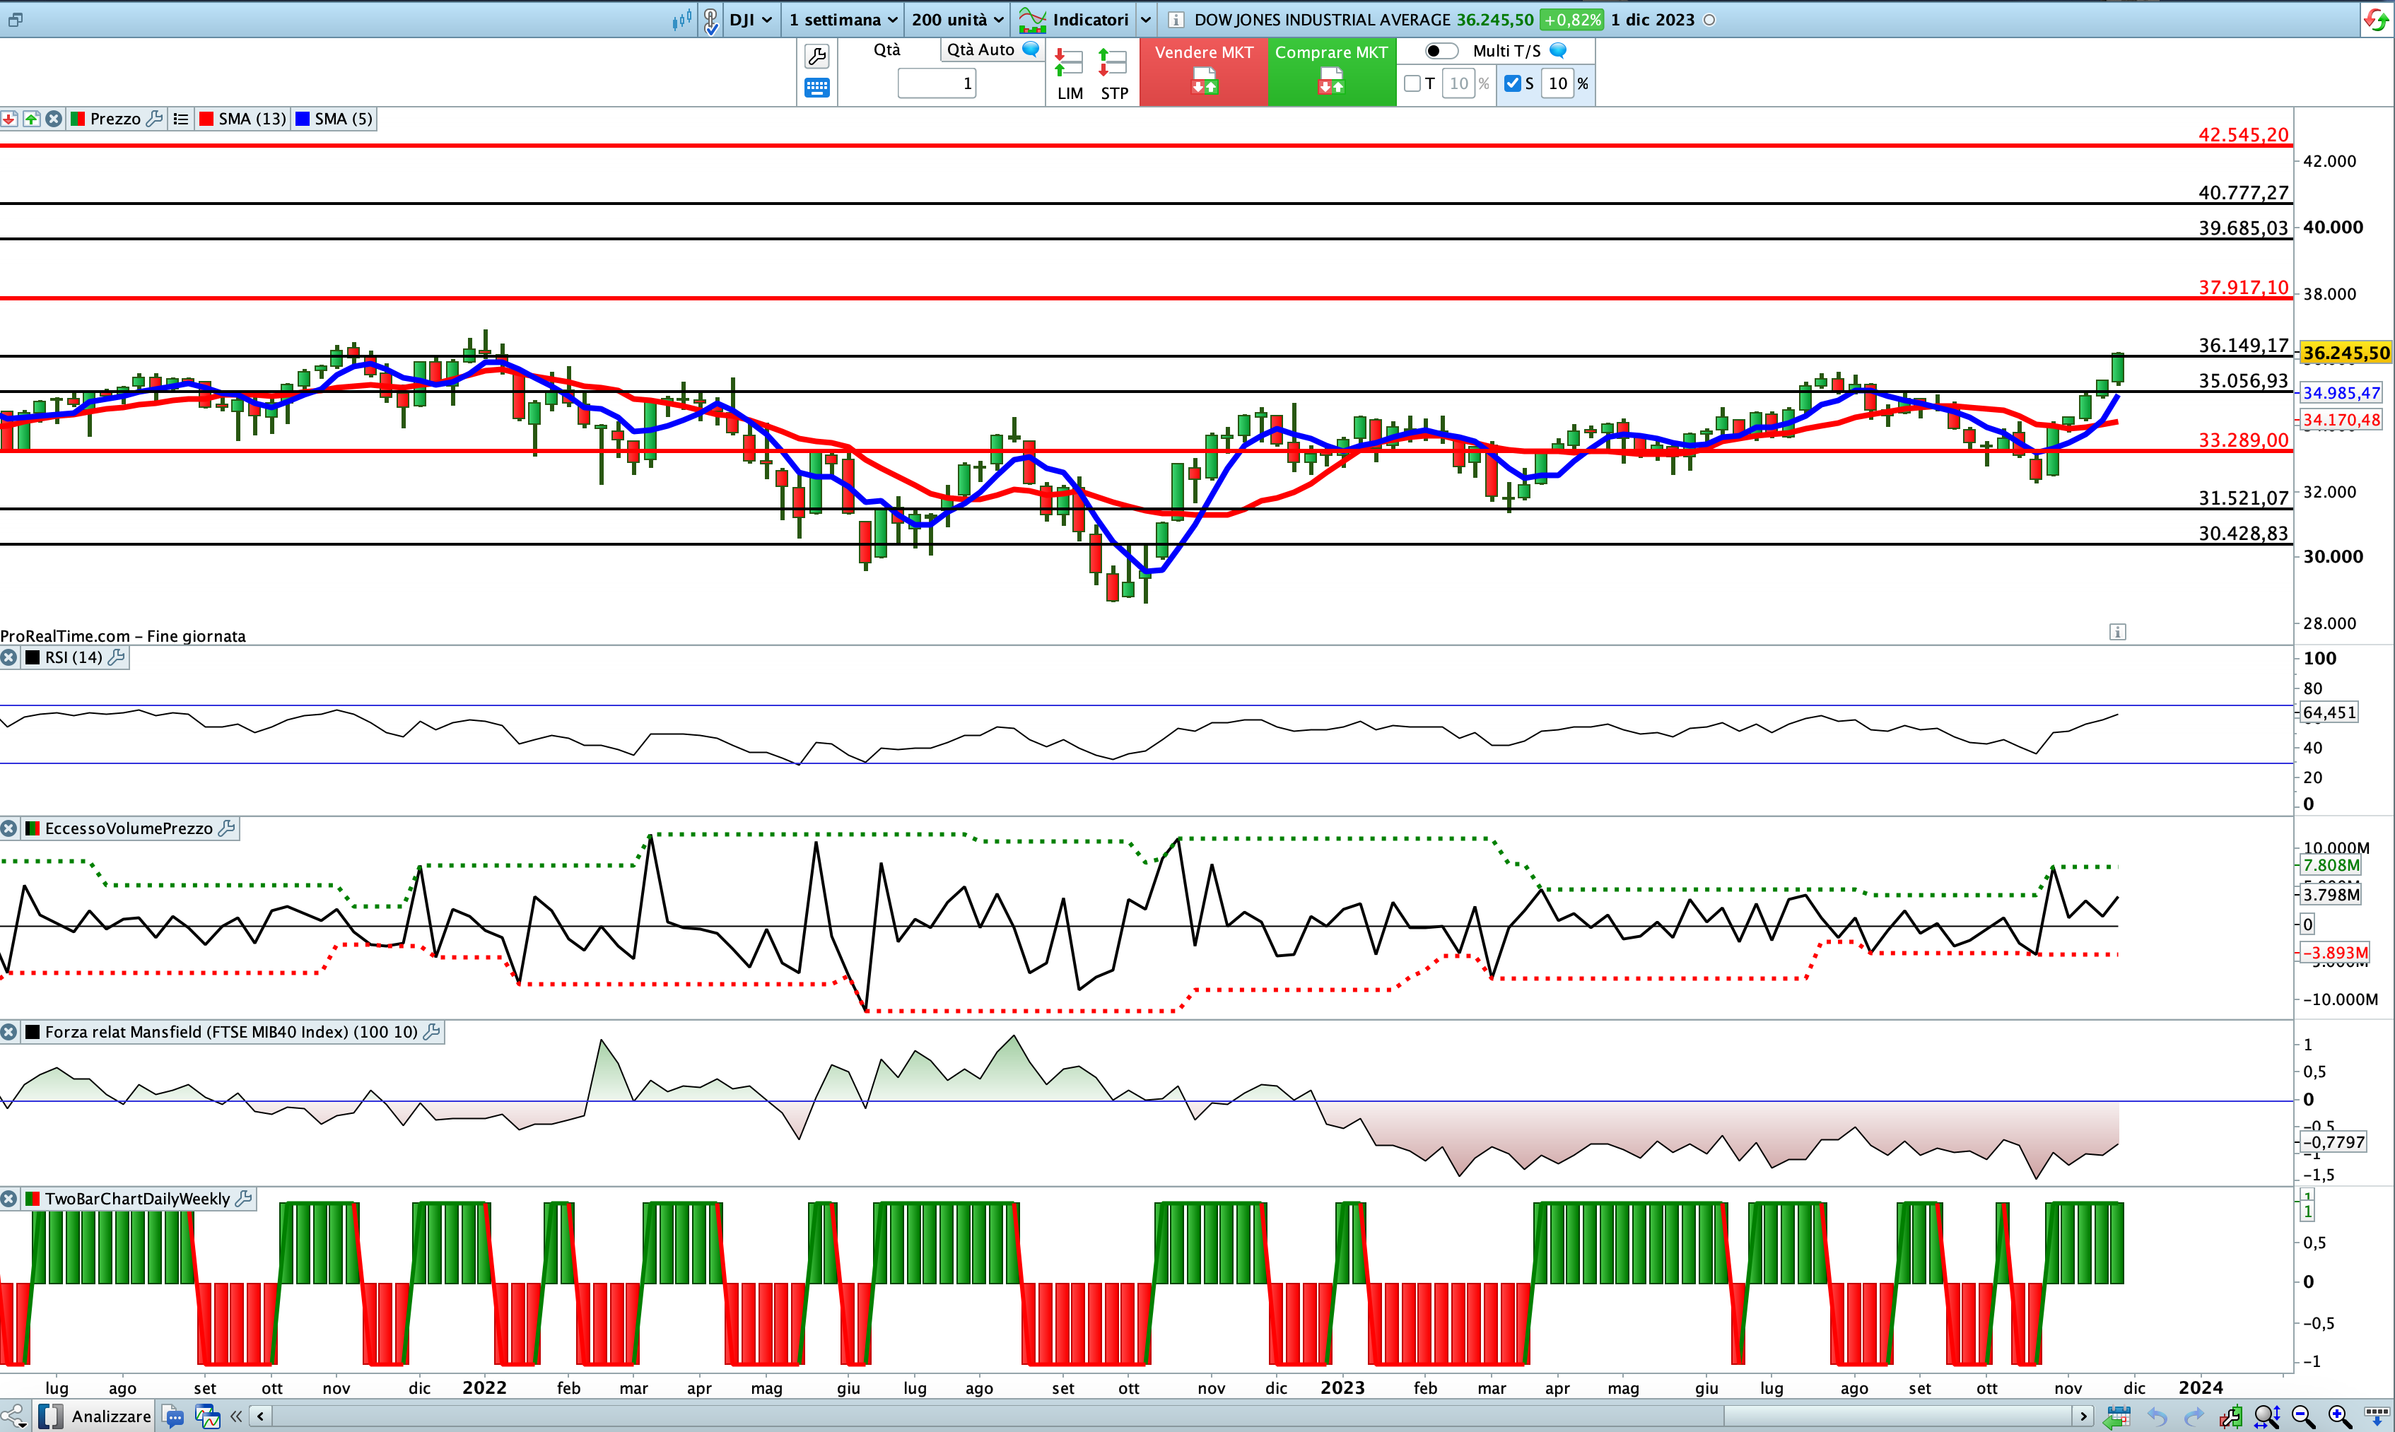Click the SMA (13) red swatch label
2395x1432 pixels.
[242, 119]
